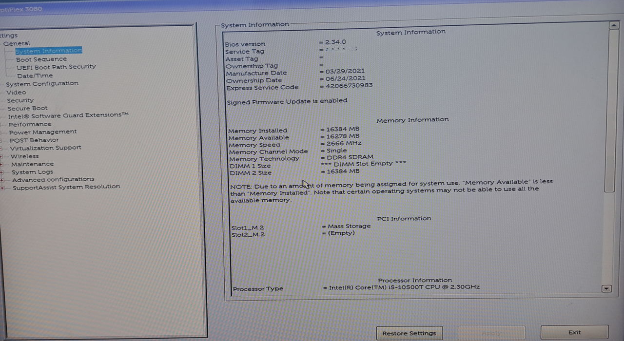Click the scroll up arrow

point(613,25)
